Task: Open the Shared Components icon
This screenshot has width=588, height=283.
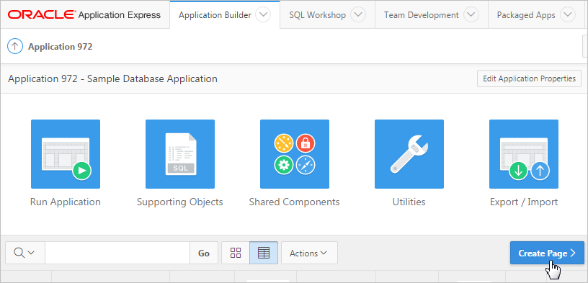Action: [x=295, y=154]
